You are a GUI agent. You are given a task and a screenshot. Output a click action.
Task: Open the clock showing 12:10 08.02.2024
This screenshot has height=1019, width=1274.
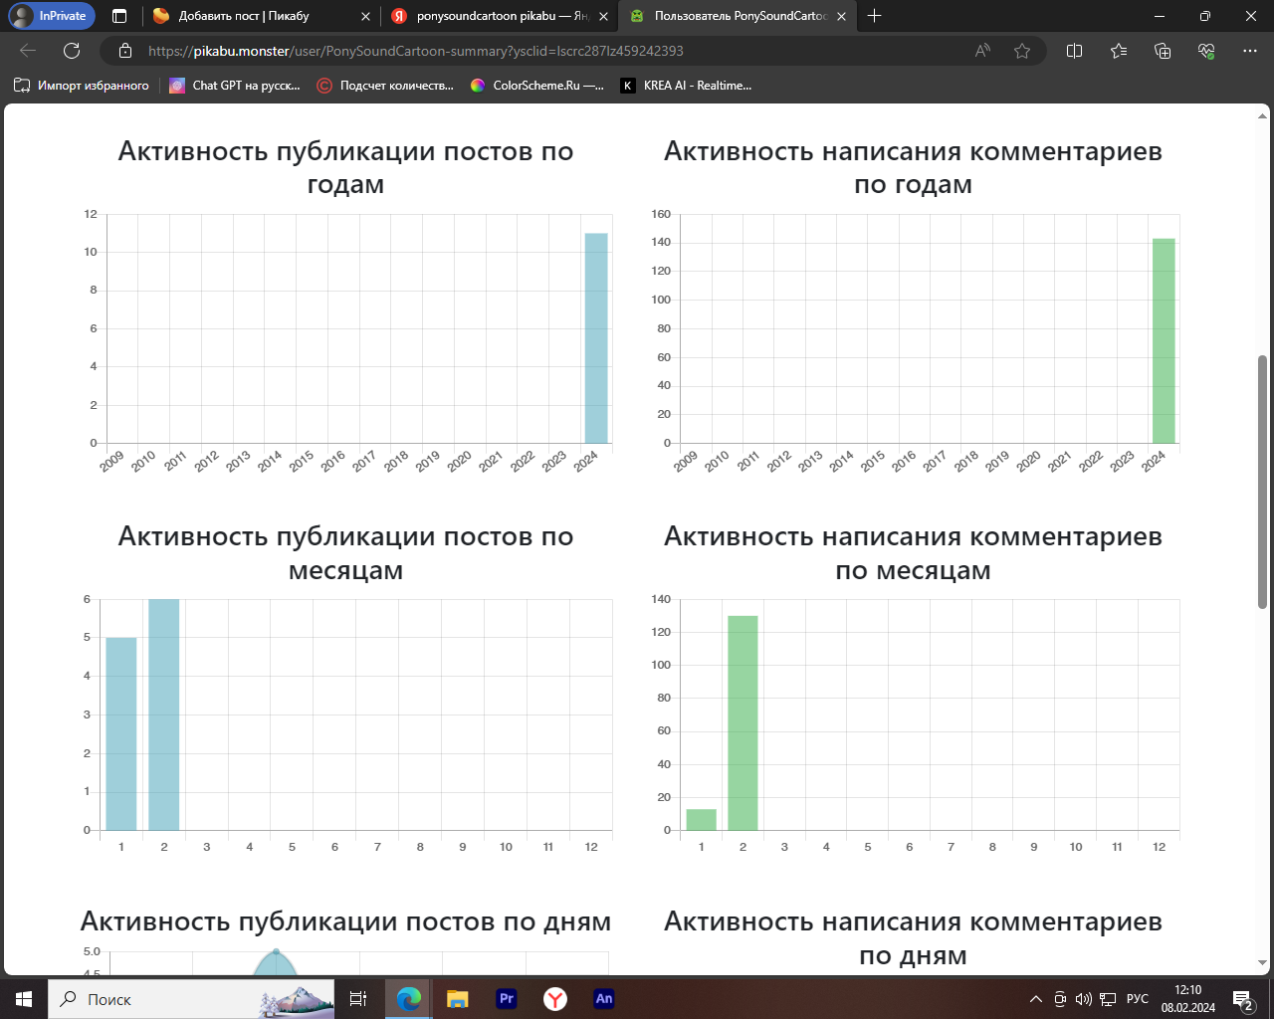click(1188, 999)
